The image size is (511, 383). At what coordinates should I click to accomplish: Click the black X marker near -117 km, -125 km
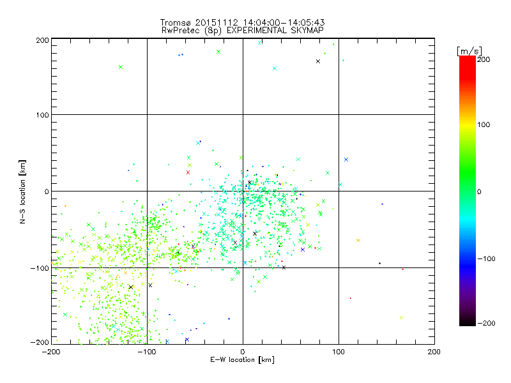click(x=131, y=287)
